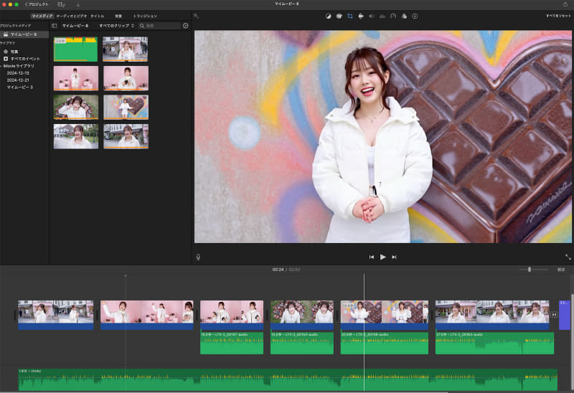
Task: Select the purple title clip at the timeline end
Action: pos(565,315)
